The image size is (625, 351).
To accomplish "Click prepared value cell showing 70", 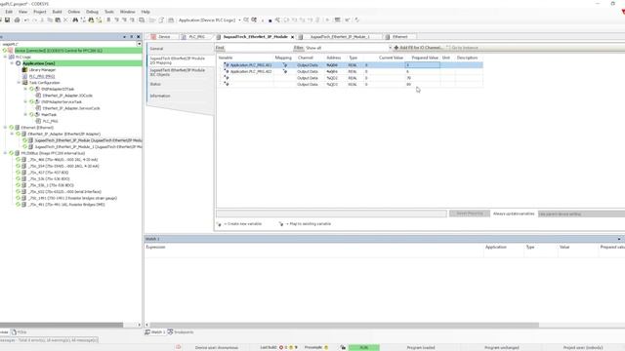I will coord(423,78).
